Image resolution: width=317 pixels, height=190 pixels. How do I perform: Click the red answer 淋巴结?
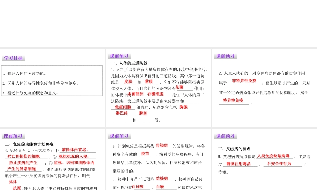tap(122, 113)
